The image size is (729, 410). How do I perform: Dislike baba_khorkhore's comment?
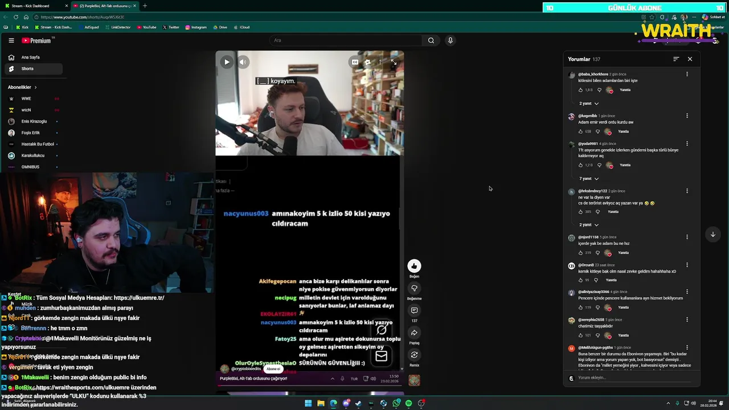point(599,90)
